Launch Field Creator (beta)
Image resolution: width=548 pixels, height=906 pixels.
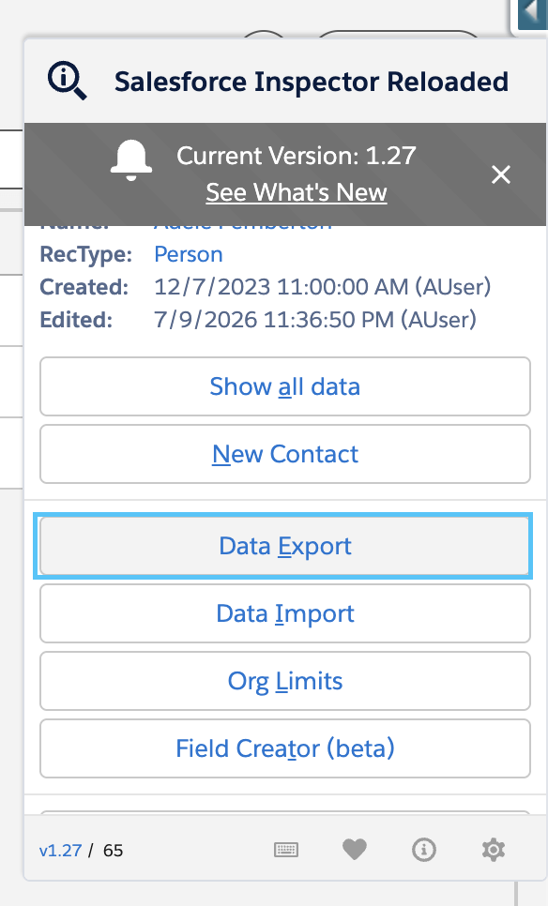coord(285,748)
